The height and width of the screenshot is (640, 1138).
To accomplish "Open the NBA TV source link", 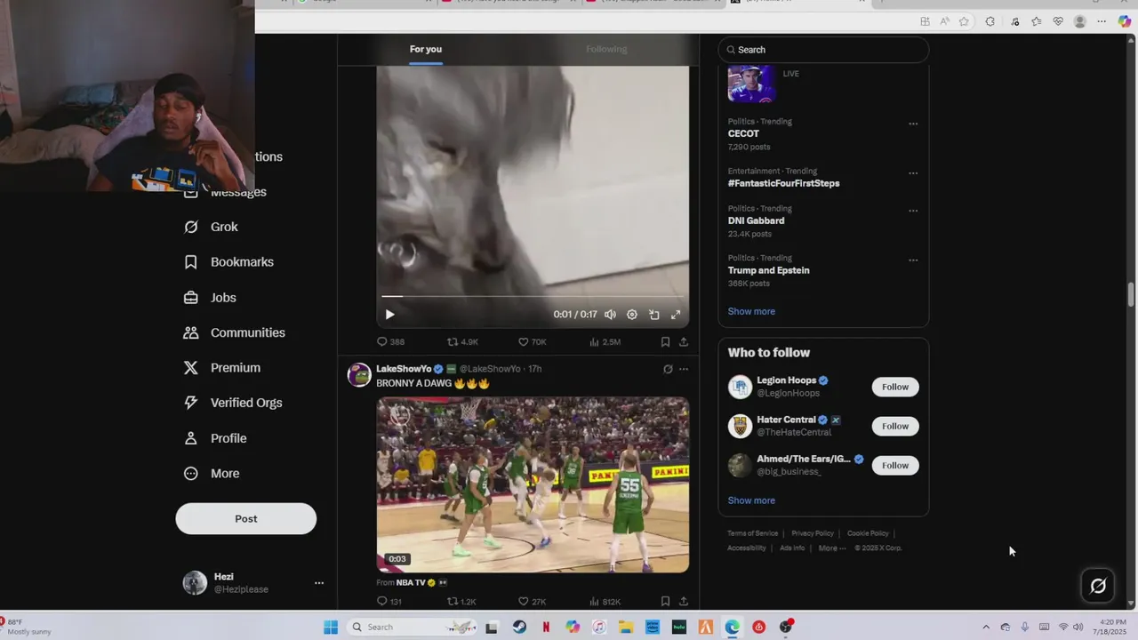I will (x=411, y=583).
